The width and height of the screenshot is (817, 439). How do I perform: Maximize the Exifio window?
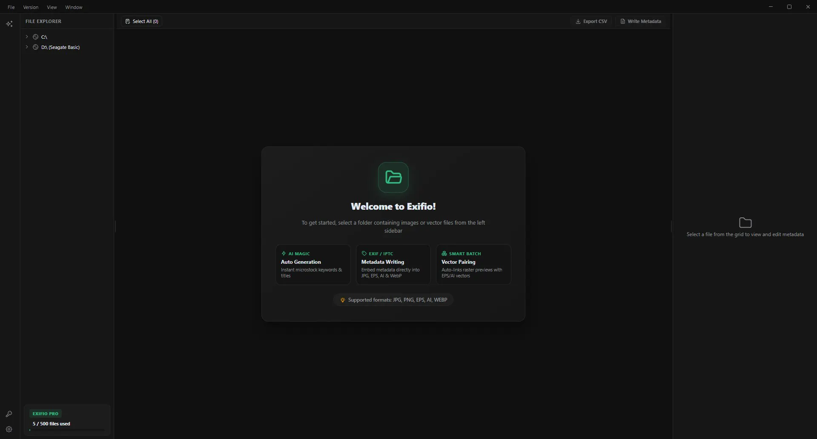[789, 7]
